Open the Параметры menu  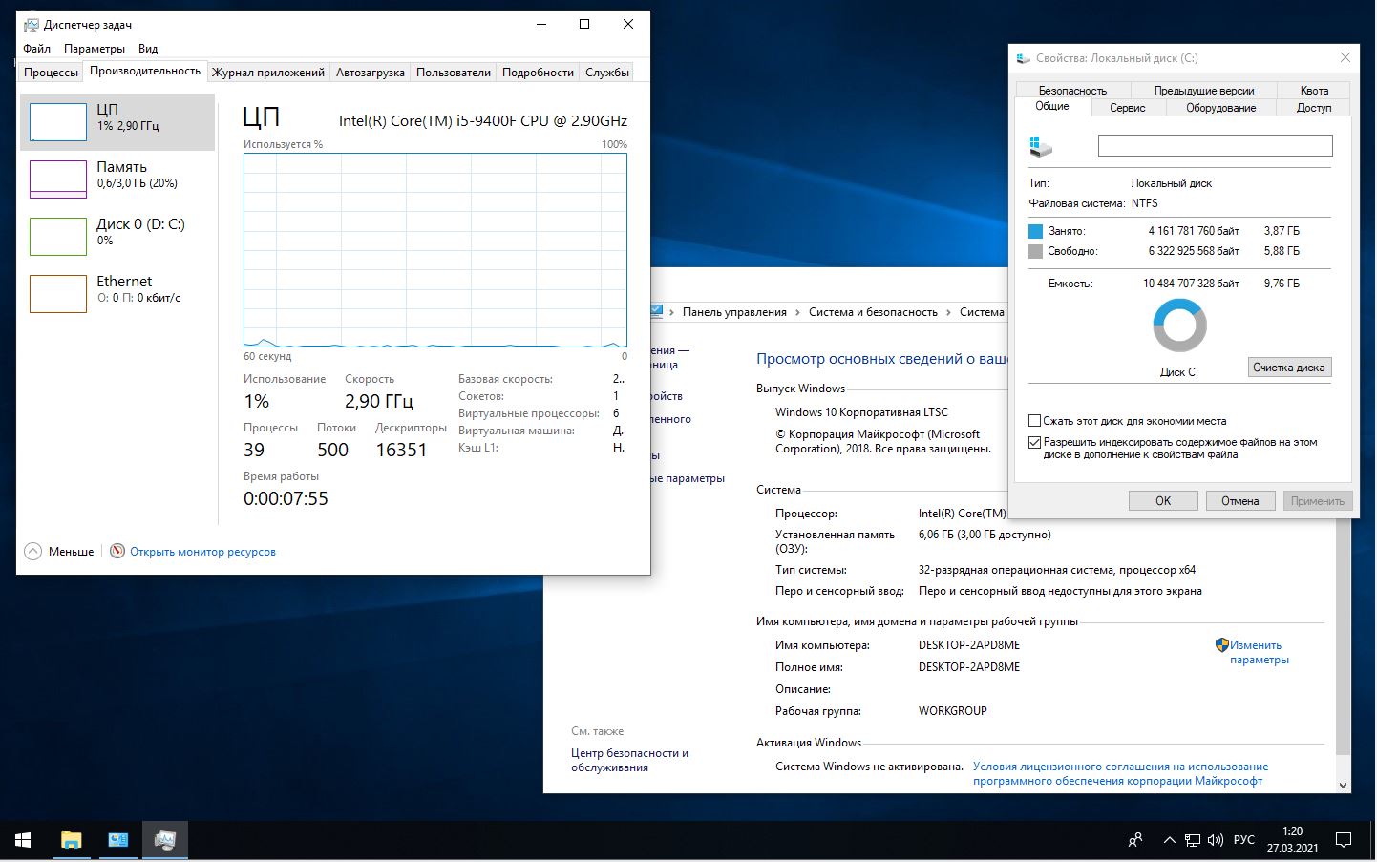(95, 48)
